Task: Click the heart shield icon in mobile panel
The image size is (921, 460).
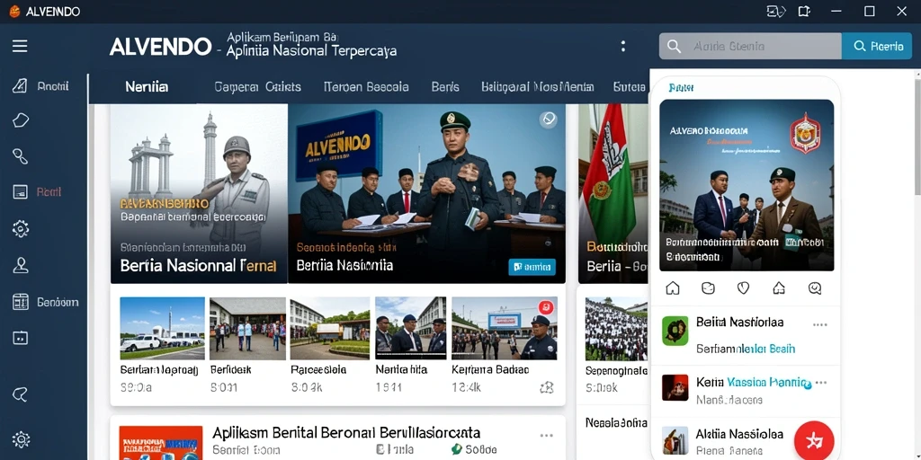Action: click(743, 288)
